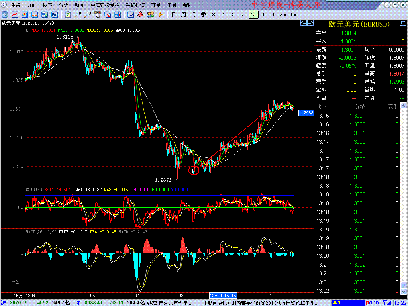Screen dimensions: 408x306
Task: Click the lightning bolt quick trade icon
Action: click(161, 14)
